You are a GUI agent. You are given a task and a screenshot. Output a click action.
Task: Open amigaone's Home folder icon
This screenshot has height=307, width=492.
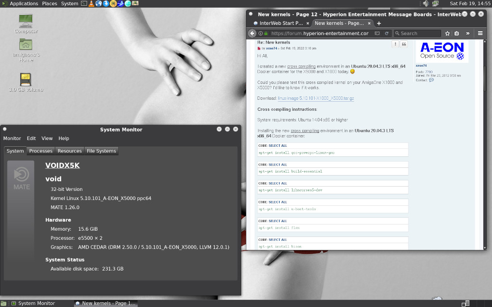pos(26,50)
